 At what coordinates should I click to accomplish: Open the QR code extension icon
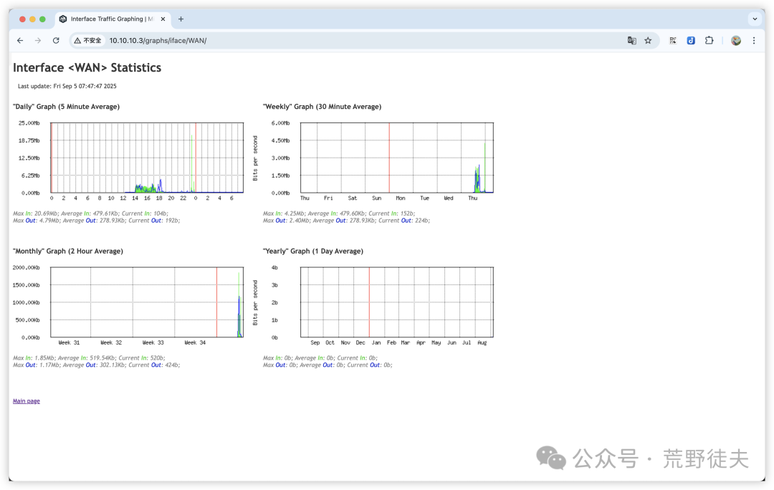click(x=673, y=40)
